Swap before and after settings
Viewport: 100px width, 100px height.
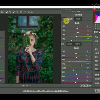click(x=84, y=86)
